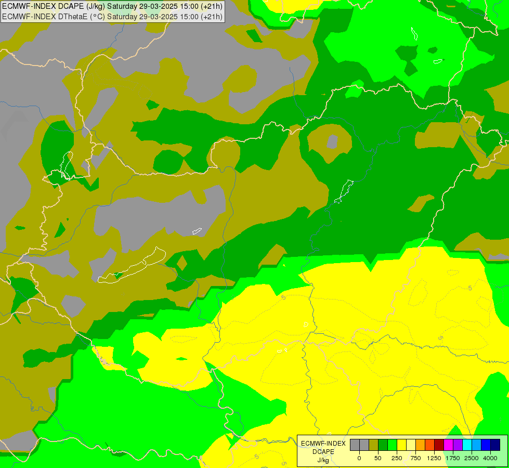Click the legend unit J/kg text
Image resolution: width=509 pixels, height=468 pixels.
323,461
